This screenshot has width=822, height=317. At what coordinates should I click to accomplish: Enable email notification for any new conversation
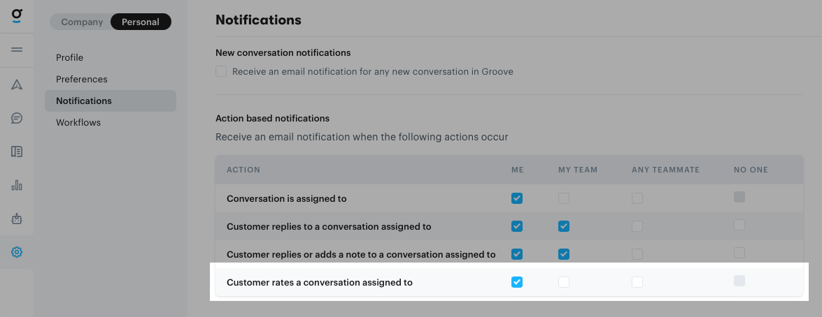coord(221,71)
